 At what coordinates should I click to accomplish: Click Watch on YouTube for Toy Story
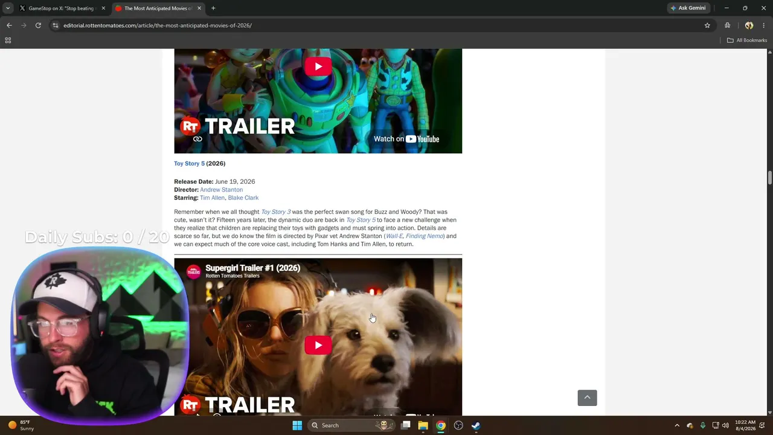[x=406, y=139]
